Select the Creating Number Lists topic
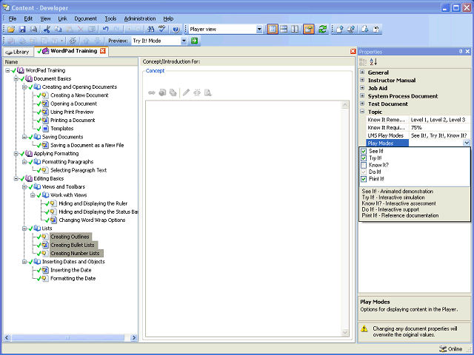This screenshot has width=474, height=355. [75, 253]
